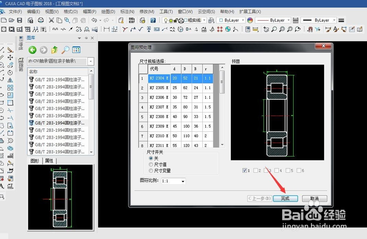This screenshot has width=367, height=239.
Task: Pin the 图库 panel
Action: tap(86, 38)
